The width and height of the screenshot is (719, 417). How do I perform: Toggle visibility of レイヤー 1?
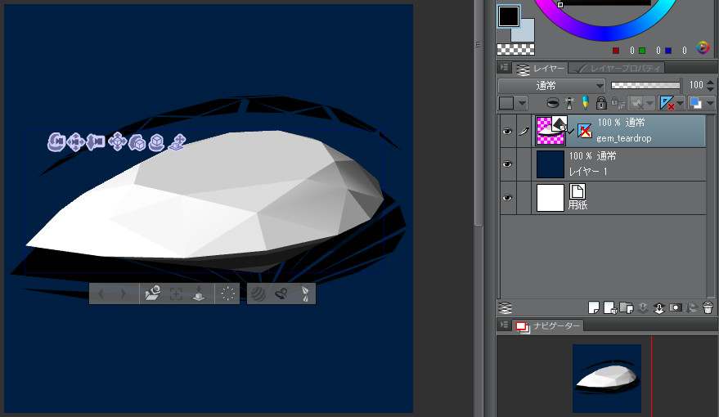tap(507, 164)
